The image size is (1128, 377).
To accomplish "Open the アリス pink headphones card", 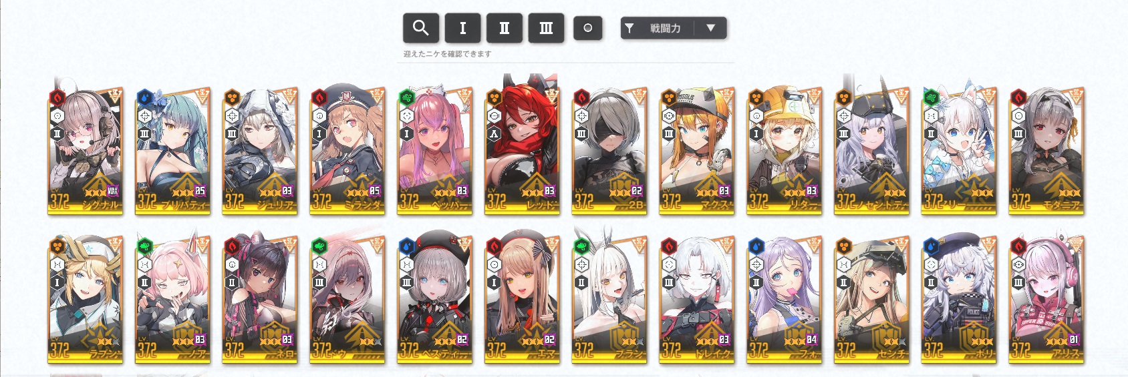I will 1046,300.
